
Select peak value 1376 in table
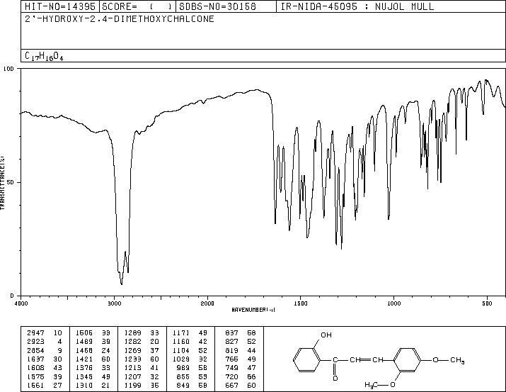click(x=84, y=368)
